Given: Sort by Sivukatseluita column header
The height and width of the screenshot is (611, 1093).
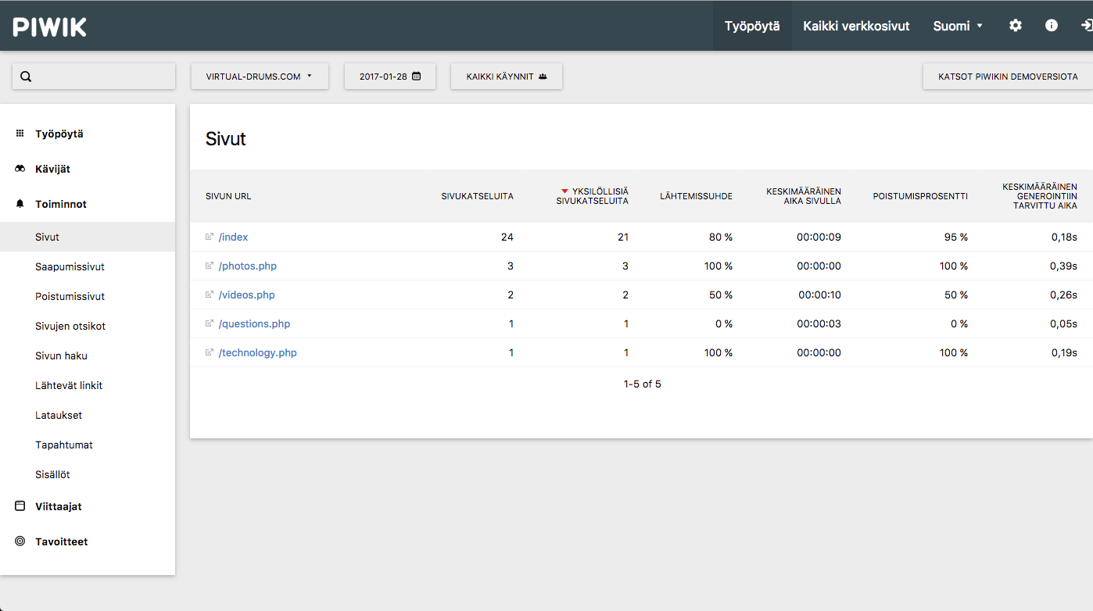Looking at the screenshot, I should coord(477,196).
